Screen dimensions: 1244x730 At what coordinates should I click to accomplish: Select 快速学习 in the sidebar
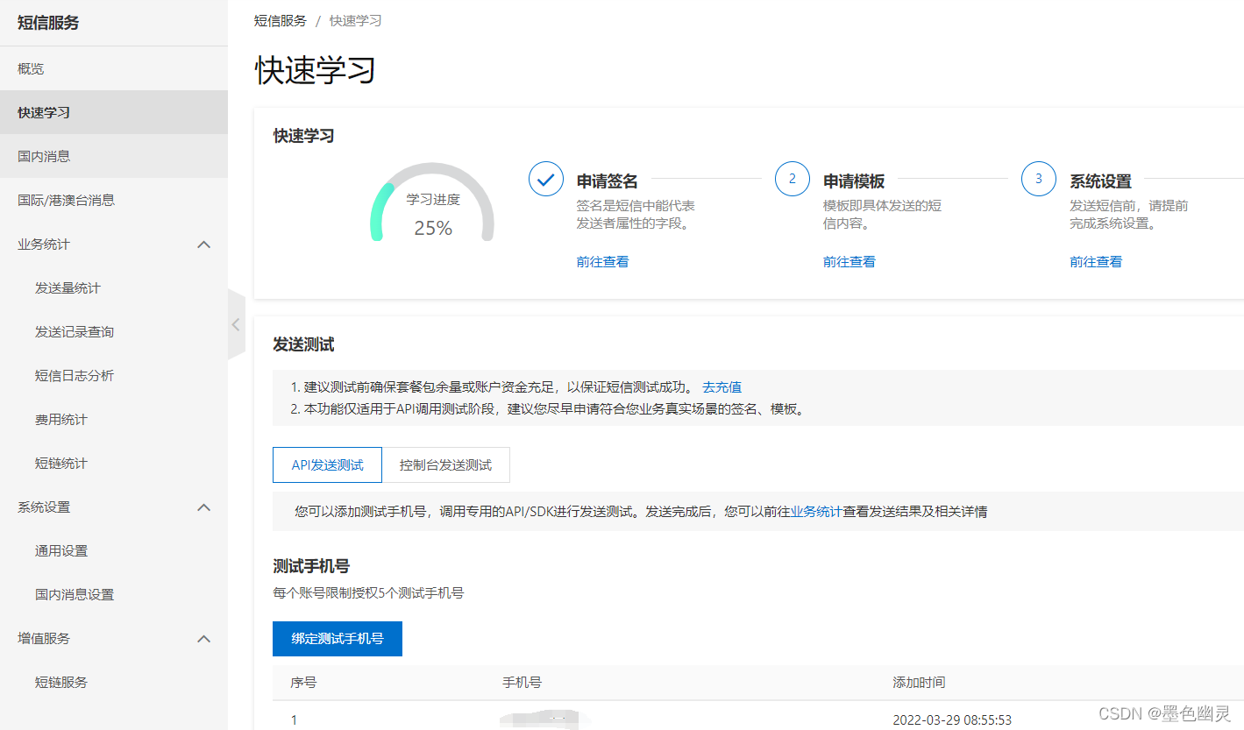tap(114, 112)
